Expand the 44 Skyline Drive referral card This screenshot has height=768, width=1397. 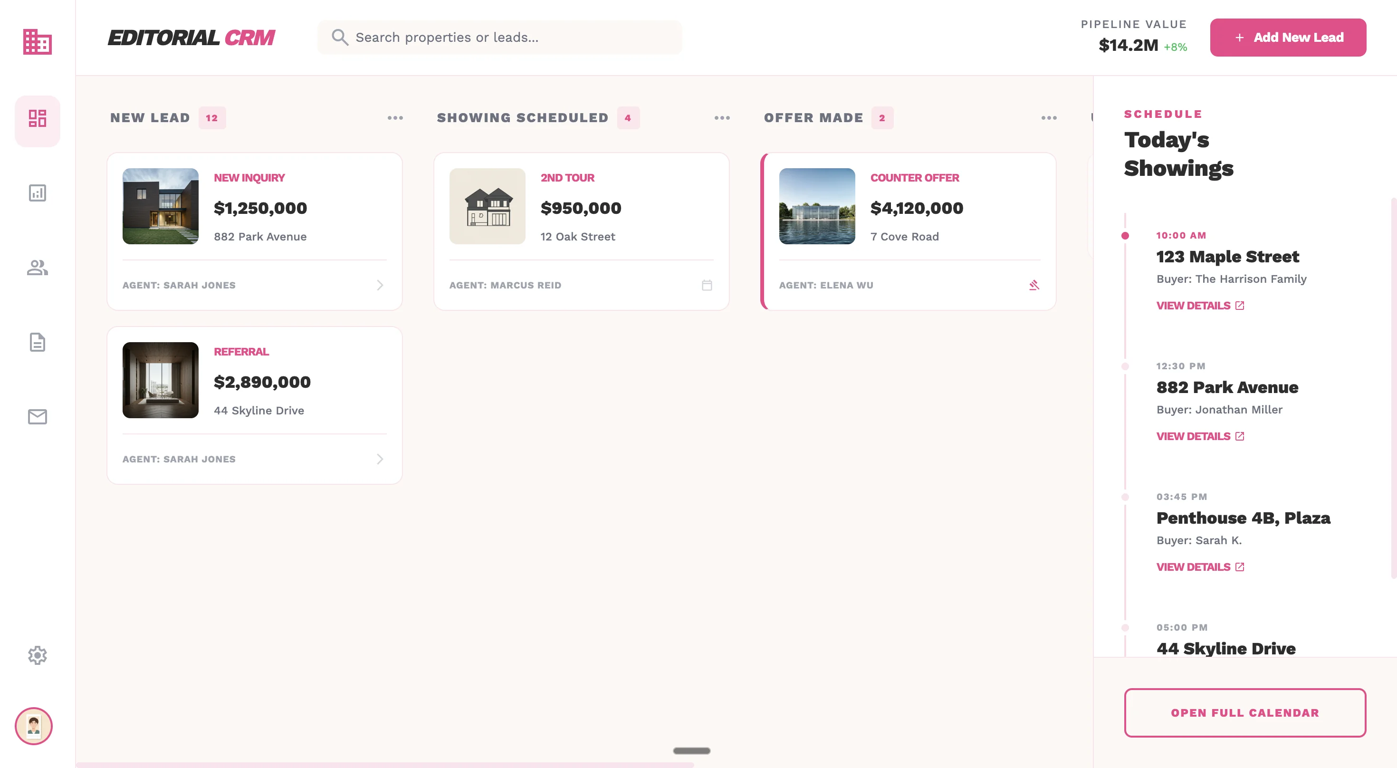(x=380, y=459)
